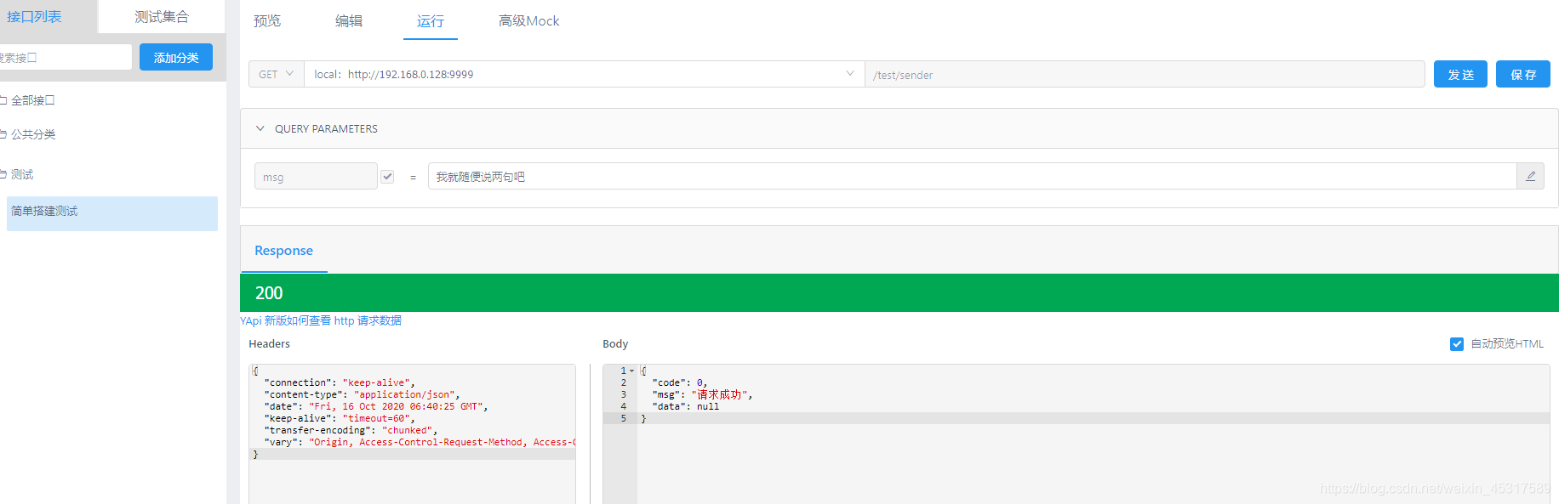Select 全部接口 in the sidebar
1559x504 pixels.
pos(32,100)
